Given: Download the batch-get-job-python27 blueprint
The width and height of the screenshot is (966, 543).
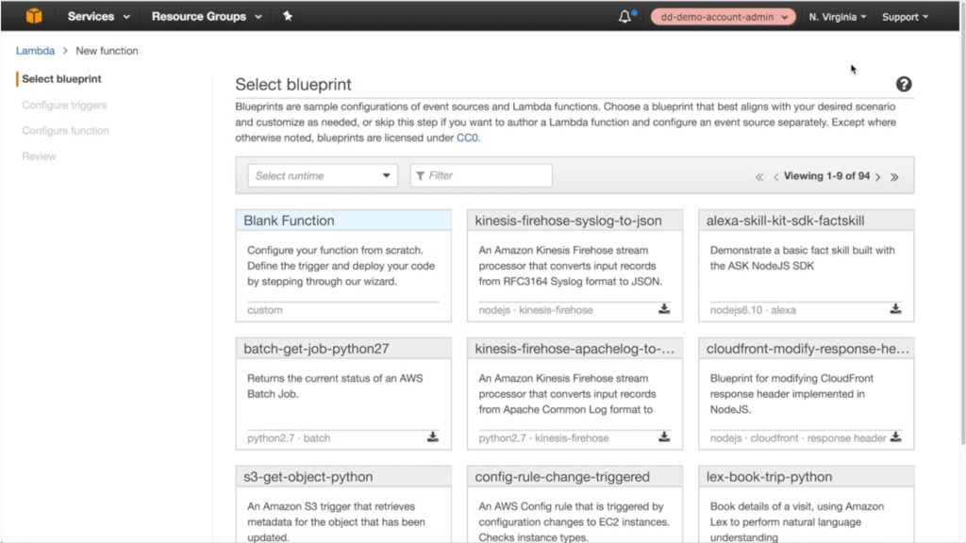Looking at the screenshot, I should click(x=432, y=436).
